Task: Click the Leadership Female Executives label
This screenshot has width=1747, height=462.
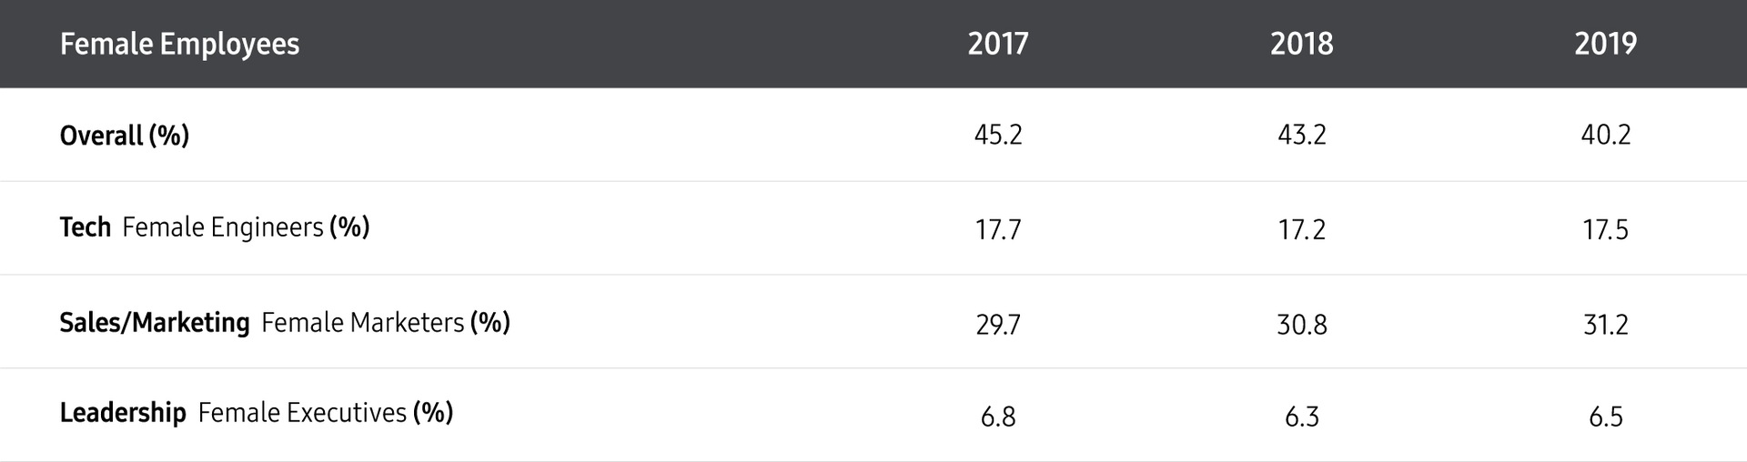Action: [x=257, y=413]
